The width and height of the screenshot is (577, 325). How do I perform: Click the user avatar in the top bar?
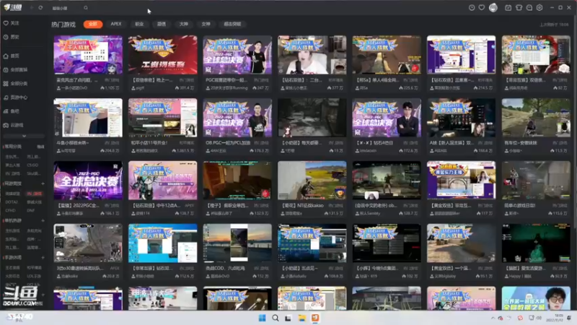pos(493,8)
